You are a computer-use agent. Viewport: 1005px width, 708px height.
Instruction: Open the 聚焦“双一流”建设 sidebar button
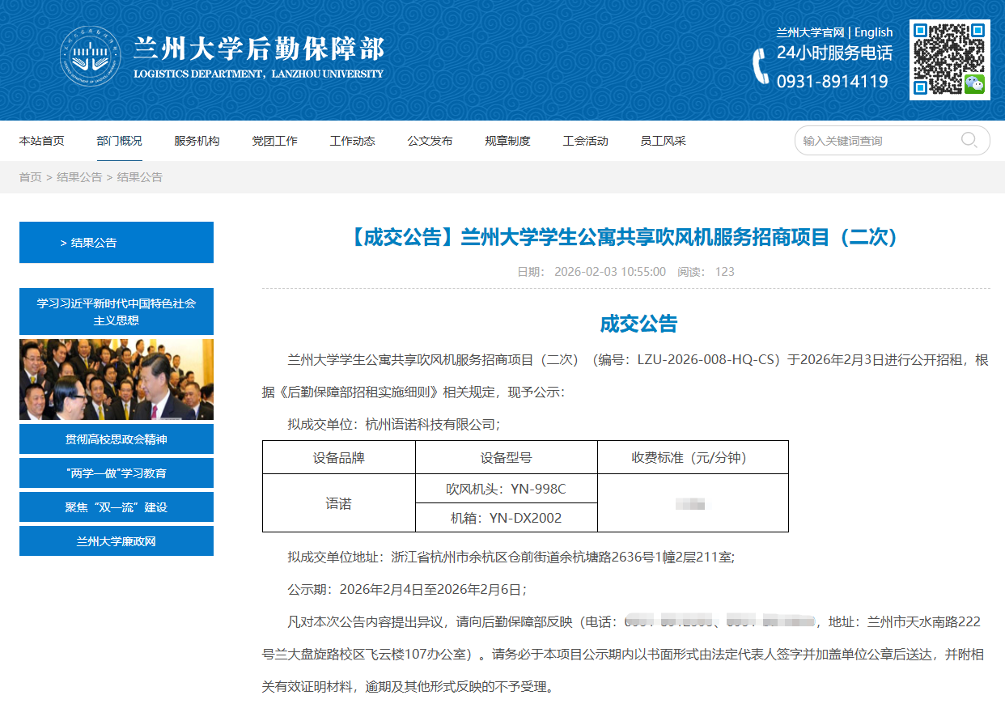[117, 507]
